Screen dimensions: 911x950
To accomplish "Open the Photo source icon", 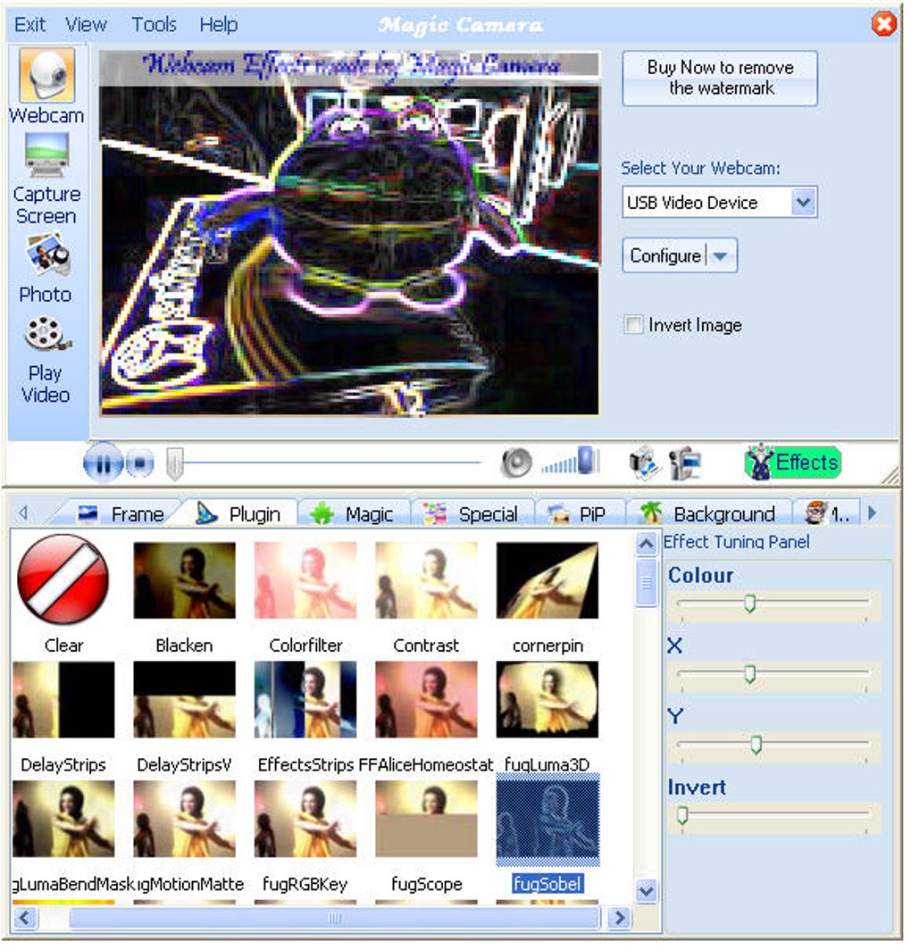I will click(x=47, y=254).
